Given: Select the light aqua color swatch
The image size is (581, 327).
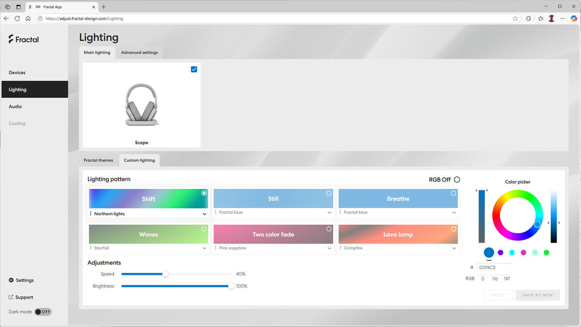Looking at the screenshot, I should pyautogui.click(x=535, y=252).
